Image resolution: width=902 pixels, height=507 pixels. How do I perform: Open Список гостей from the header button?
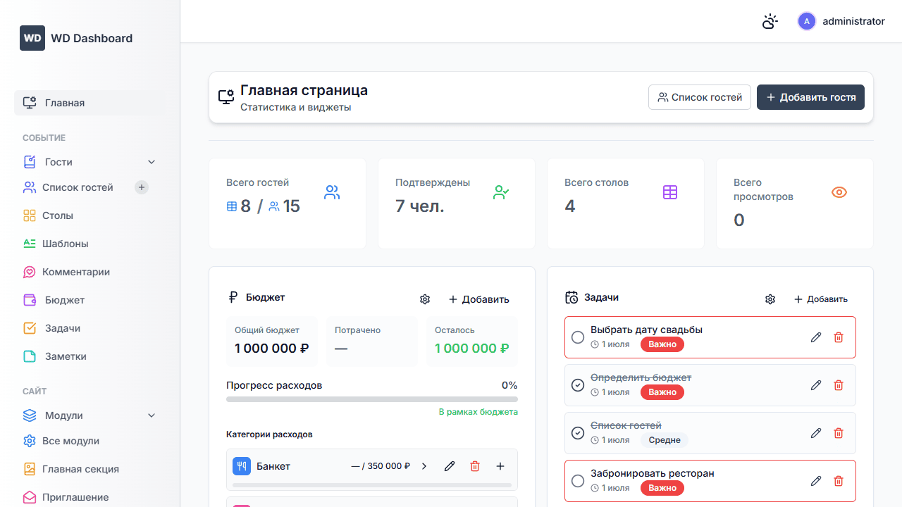(x=699, y=97)
